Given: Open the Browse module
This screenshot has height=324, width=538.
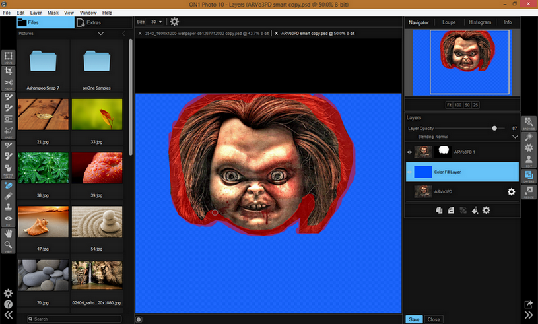Looking at the screenshot, I should coord(529,123).
